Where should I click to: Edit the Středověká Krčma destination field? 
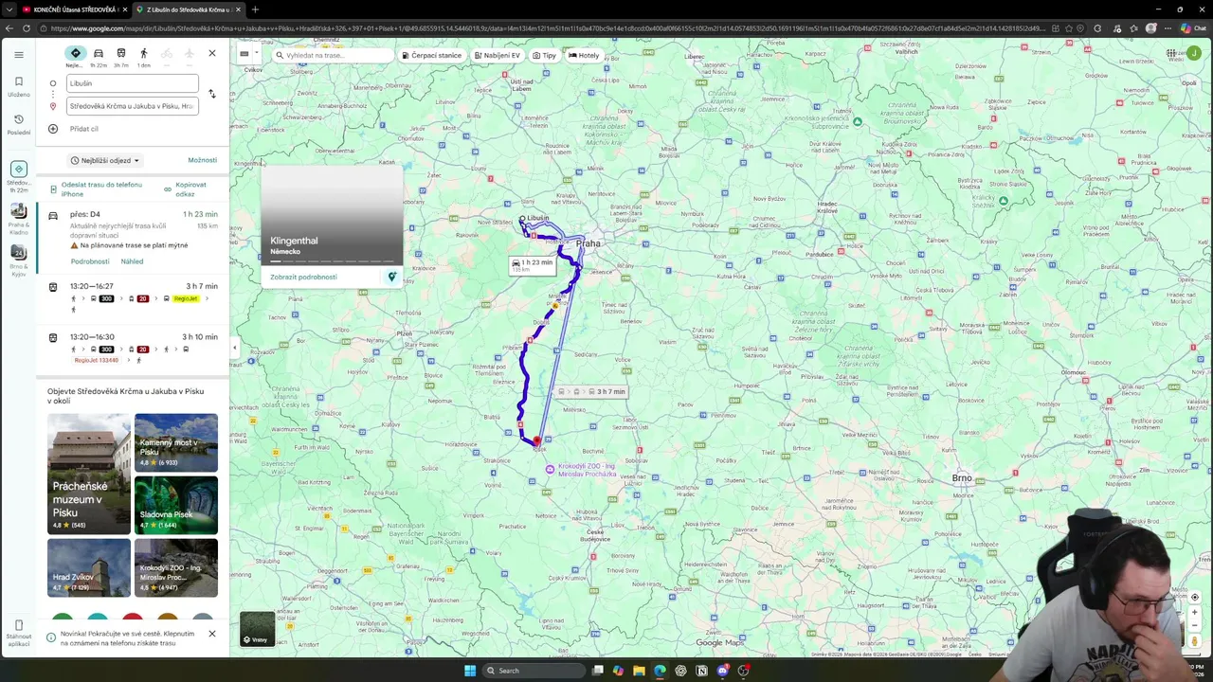click(132, 106)
